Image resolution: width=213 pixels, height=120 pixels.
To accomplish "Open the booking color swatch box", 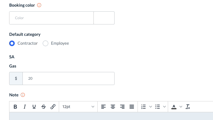I will point(104,18).
